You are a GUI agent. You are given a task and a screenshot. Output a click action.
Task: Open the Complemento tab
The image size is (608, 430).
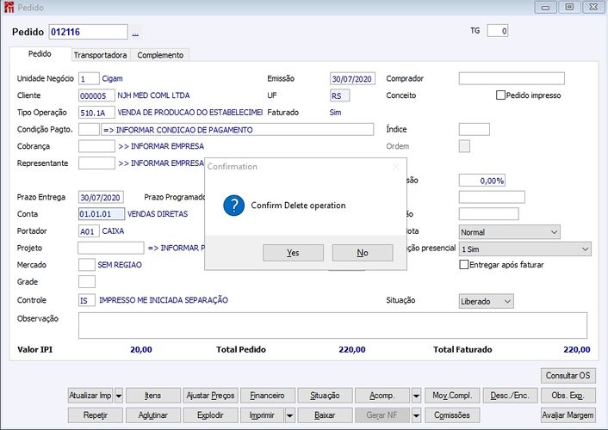click(x=160, y=55)
